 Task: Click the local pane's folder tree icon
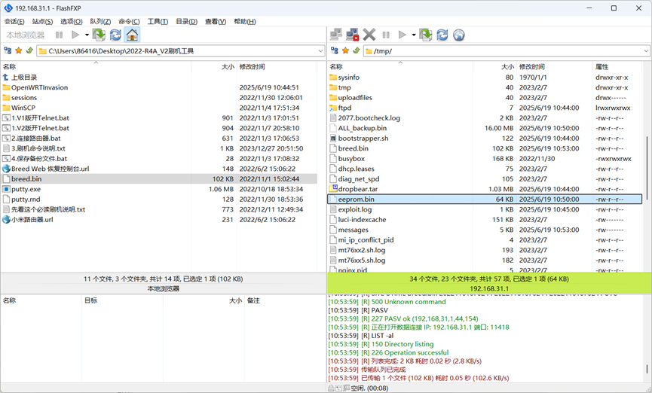(8, 51)
